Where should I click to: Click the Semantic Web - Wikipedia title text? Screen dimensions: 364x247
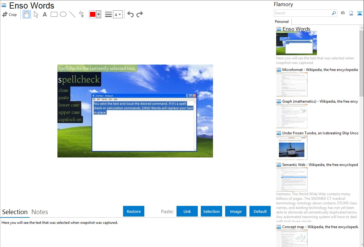(320, 164)
